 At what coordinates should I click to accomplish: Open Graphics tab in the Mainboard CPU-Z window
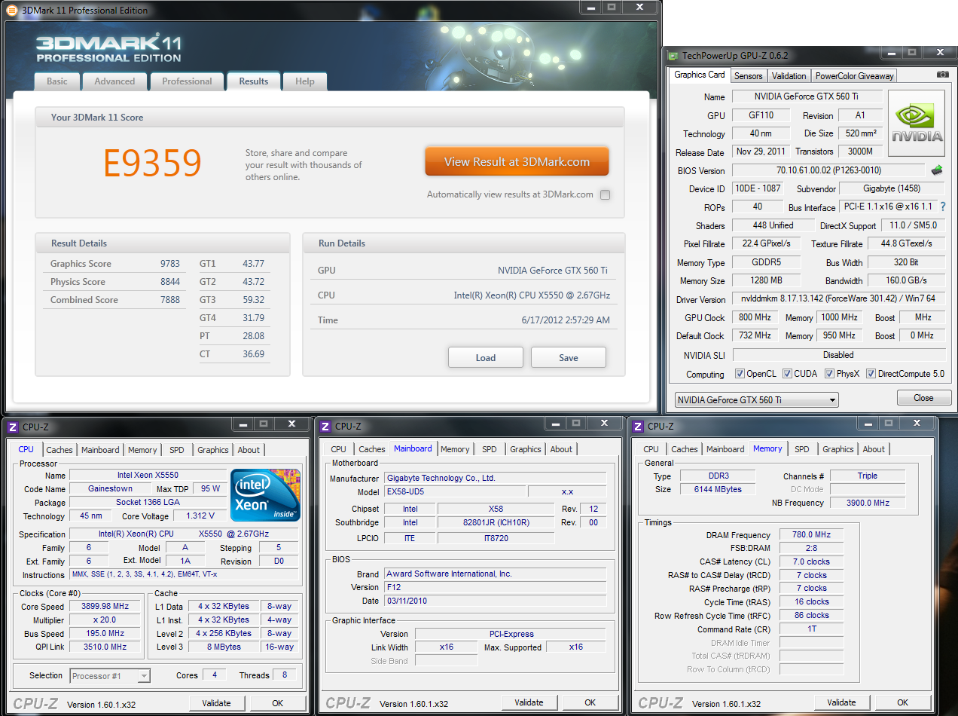[526, 449]
